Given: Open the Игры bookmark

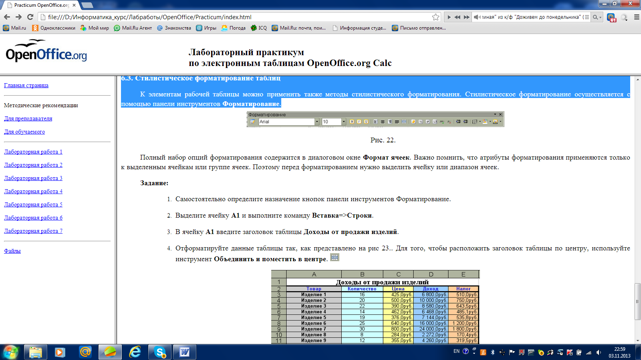Looking at the screenshot, I should tap(206, 28).
